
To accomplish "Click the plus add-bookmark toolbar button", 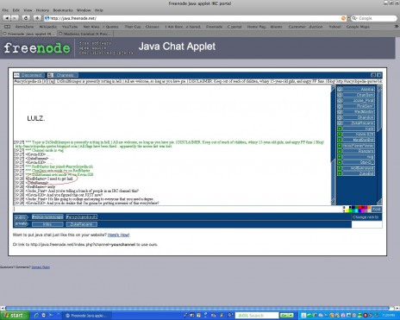I will click(x=37, y=18).
